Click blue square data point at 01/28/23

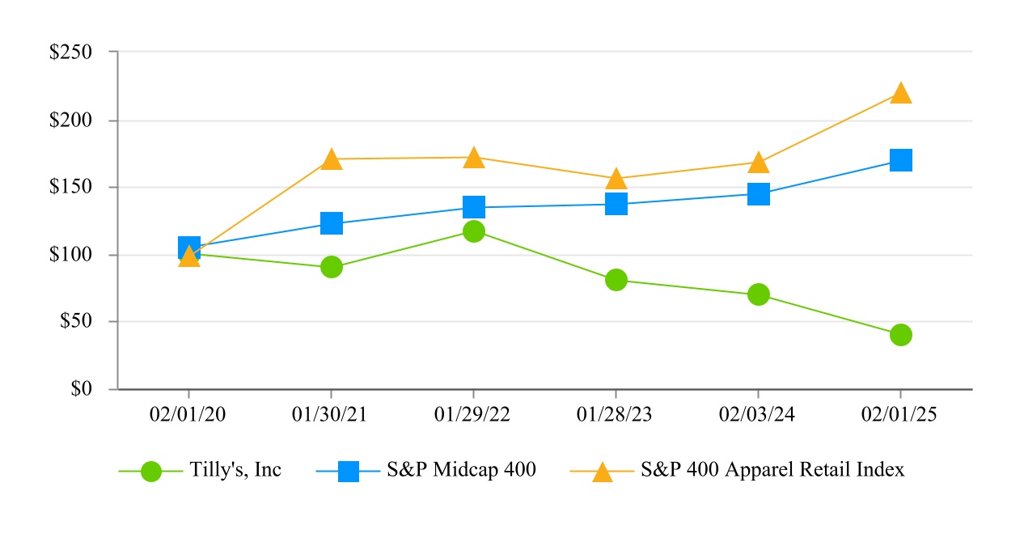[x=616, y=204]
